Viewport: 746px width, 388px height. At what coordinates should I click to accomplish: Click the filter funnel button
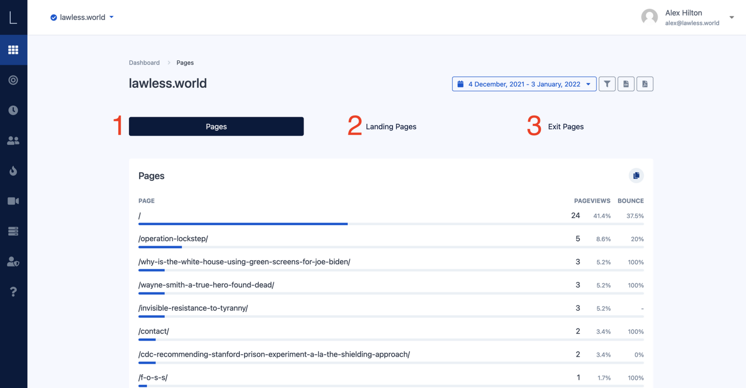point(607,84)
